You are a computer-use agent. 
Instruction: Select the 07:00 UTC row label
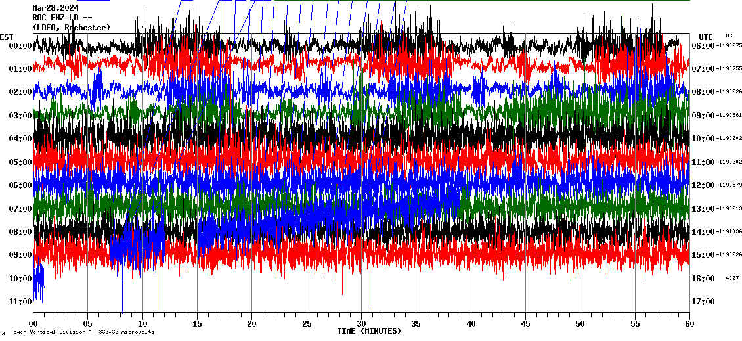[703, 69]
